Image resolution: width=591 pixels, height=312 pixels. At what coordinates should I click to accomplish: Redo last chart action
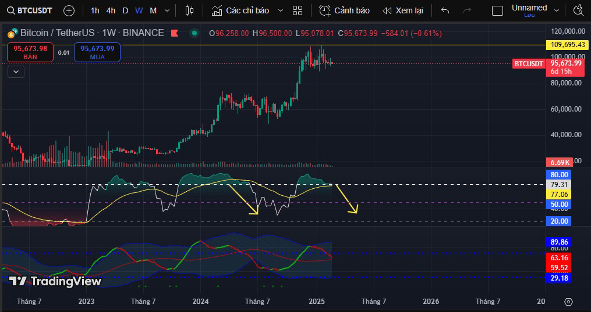(468, 10)
